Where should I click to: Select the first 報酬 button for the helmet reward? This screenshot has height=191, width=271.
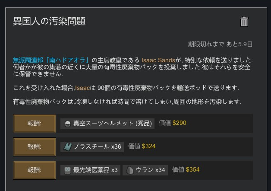coord(35,124)
